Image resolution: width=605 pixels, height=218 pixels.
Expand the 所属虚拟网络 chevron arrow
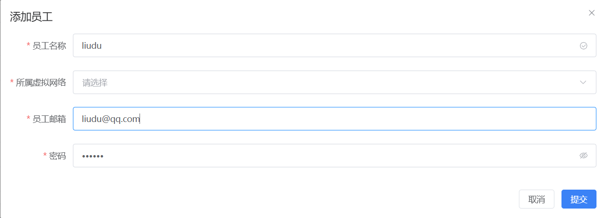(583, 83)
